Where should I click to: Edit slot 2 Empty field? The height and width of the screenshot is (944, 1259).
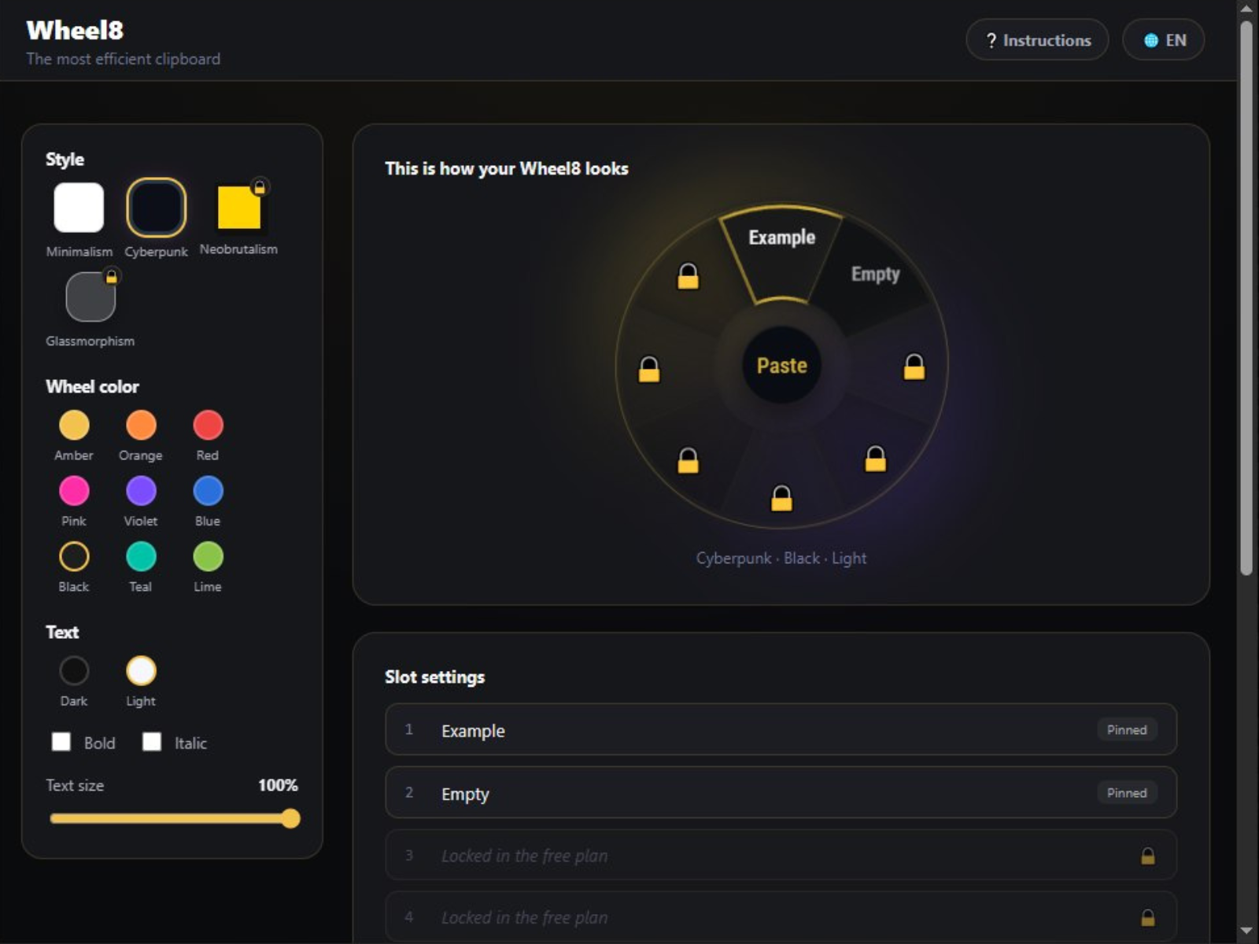[781, 793]
